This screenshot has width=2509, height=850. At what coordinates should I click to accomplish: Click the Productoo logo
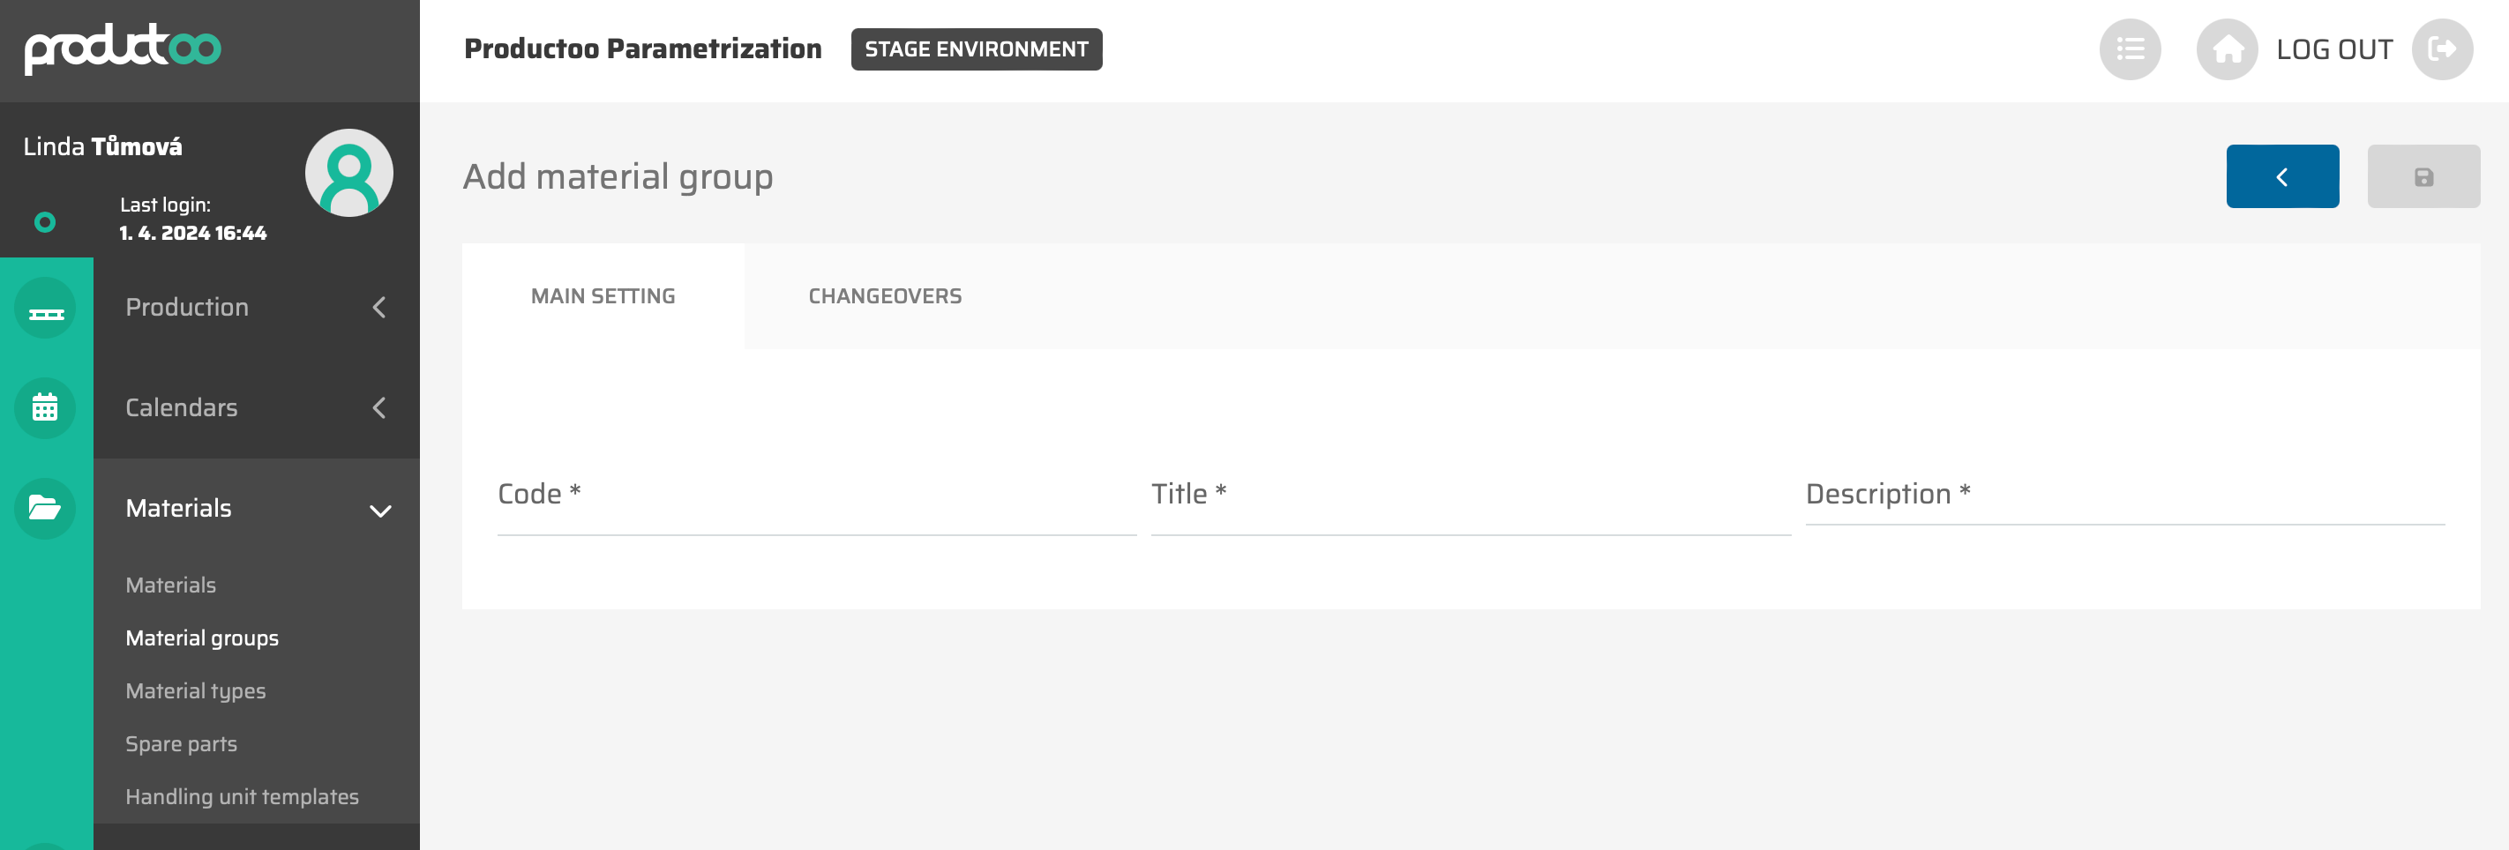(123, 48)
